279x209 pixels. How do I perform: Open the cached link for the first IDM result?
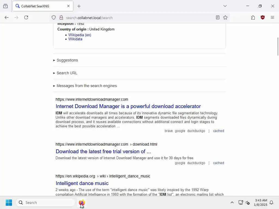tap(219, 131)
